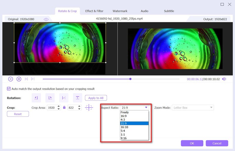
Task: Choose 16:9 aspect ratio option
Action: pos(135,116)
